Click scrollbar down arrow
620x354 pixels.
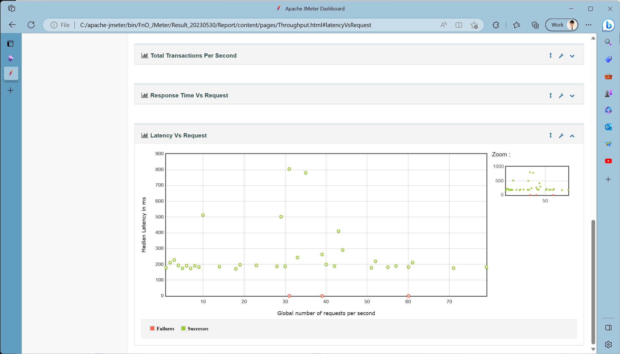593,349
